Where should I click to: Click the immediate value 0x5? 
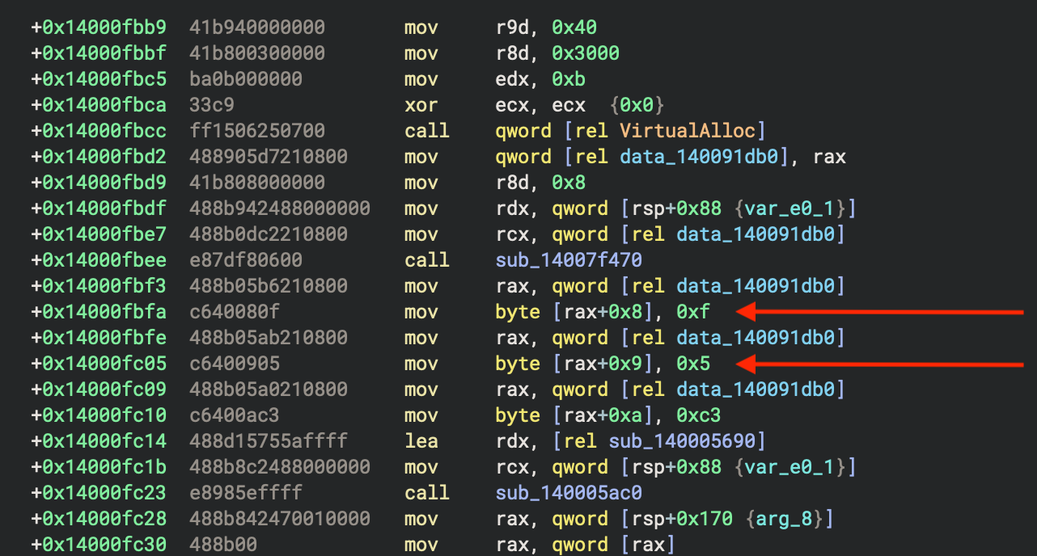pos(693,364)
